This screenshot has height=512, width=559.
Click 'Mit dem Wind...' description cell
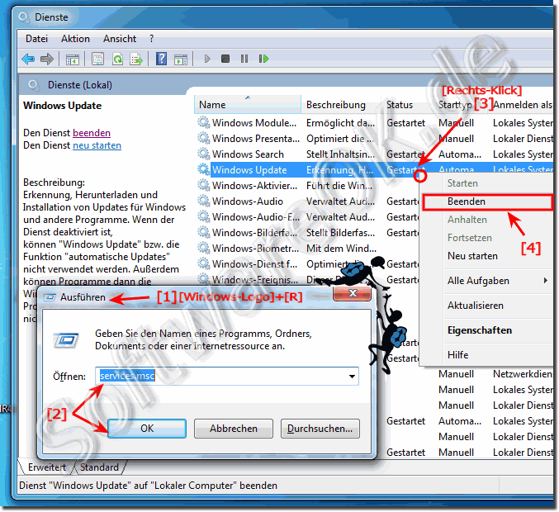point(341,249)
